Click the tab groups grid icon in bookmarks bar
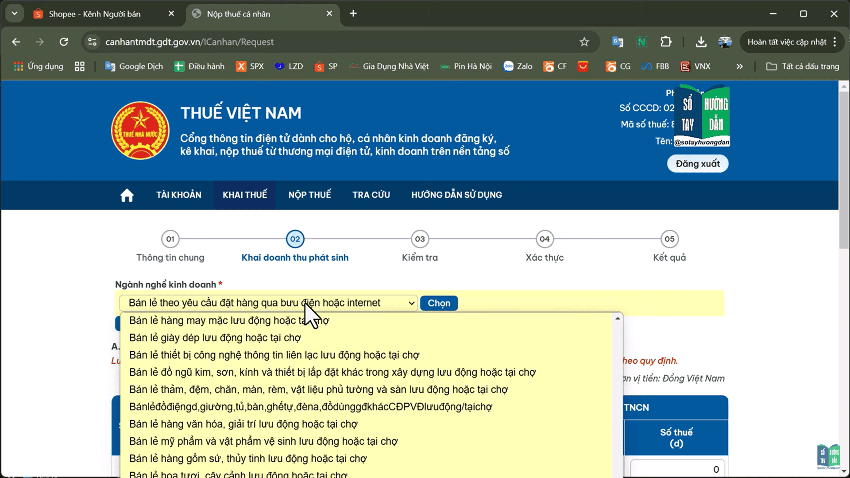Image resolution: width=850 pixels, height=478 pixels. point(80,66)
